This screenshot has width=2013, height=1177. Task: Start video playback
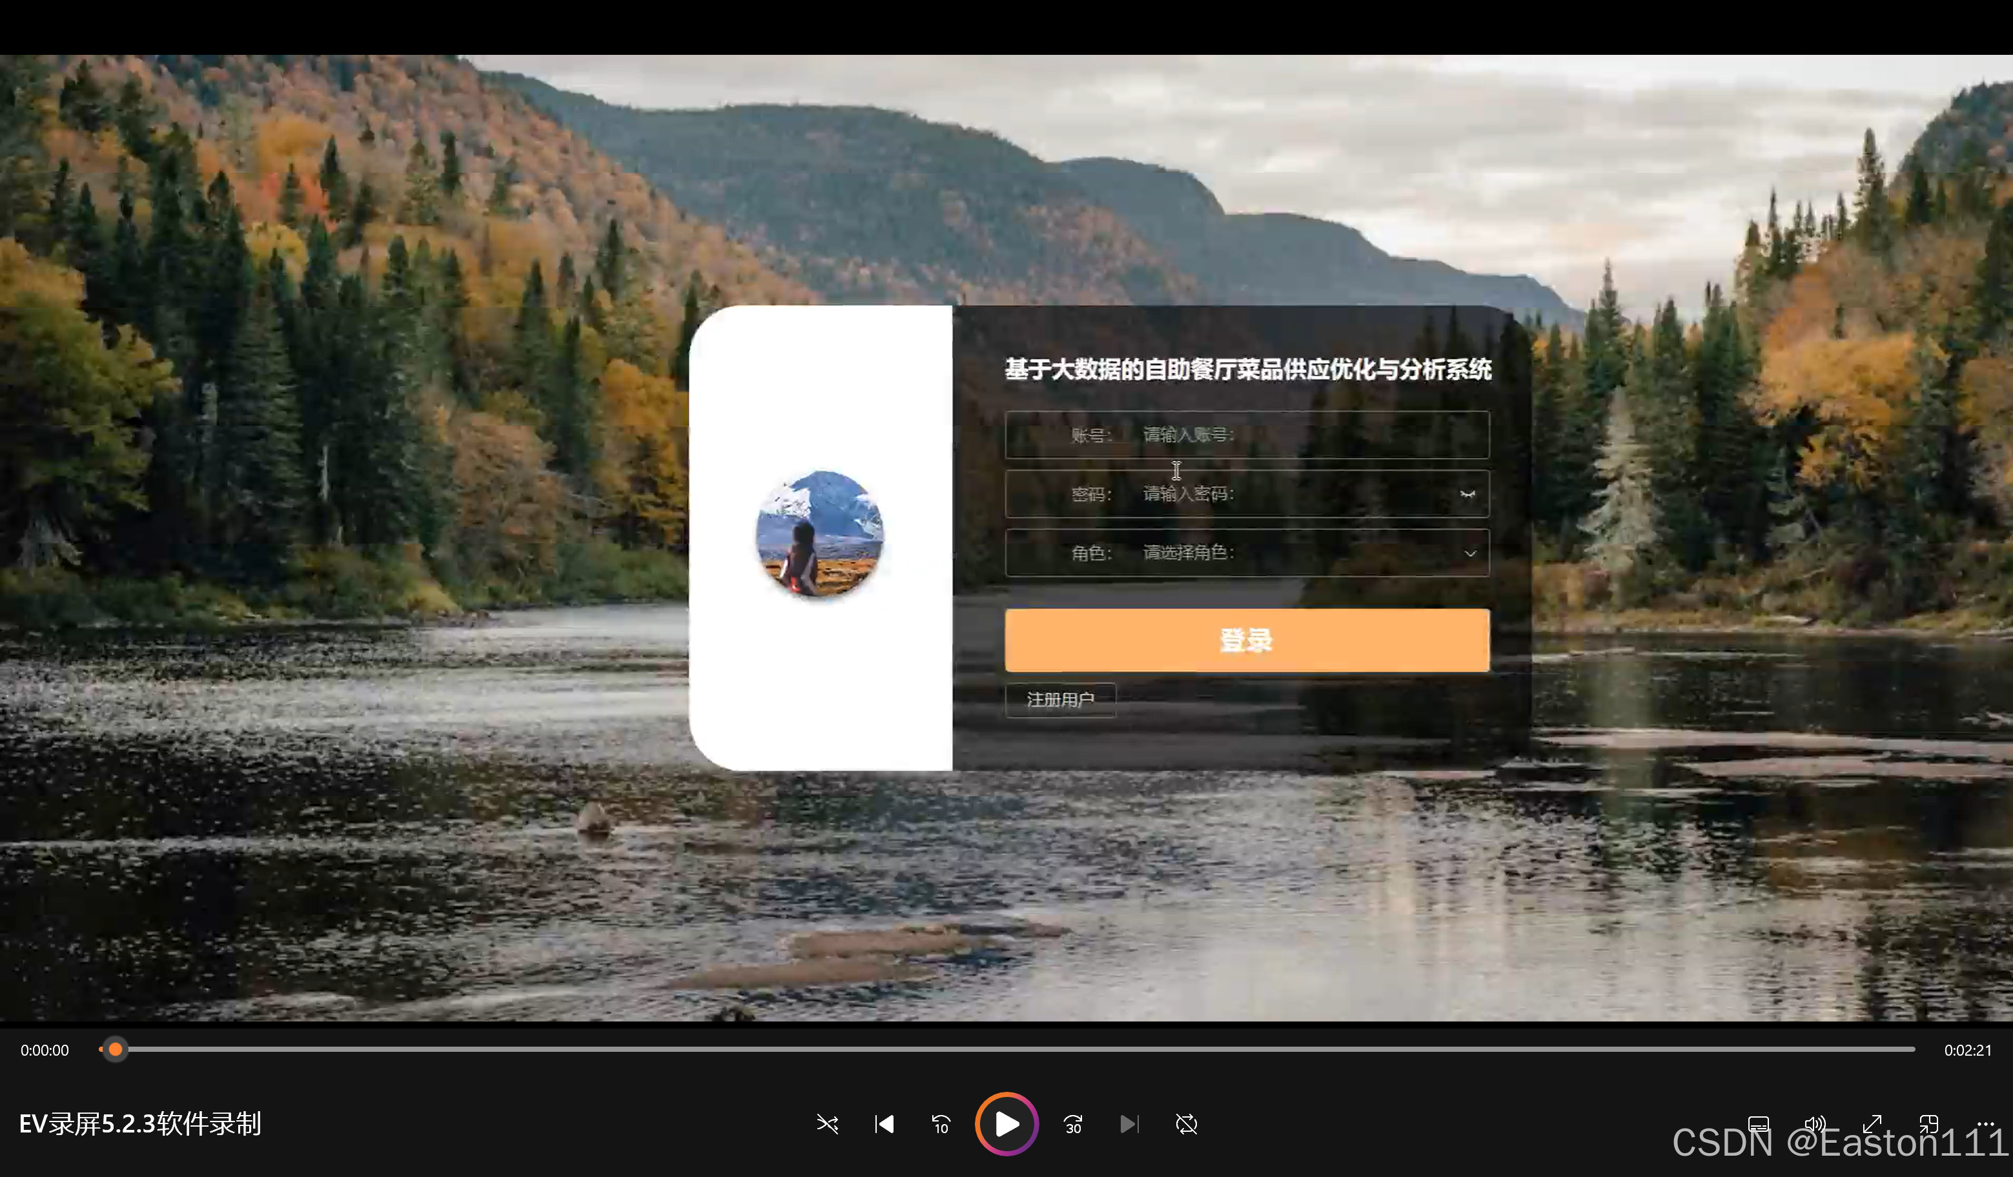[1006, 1124]
